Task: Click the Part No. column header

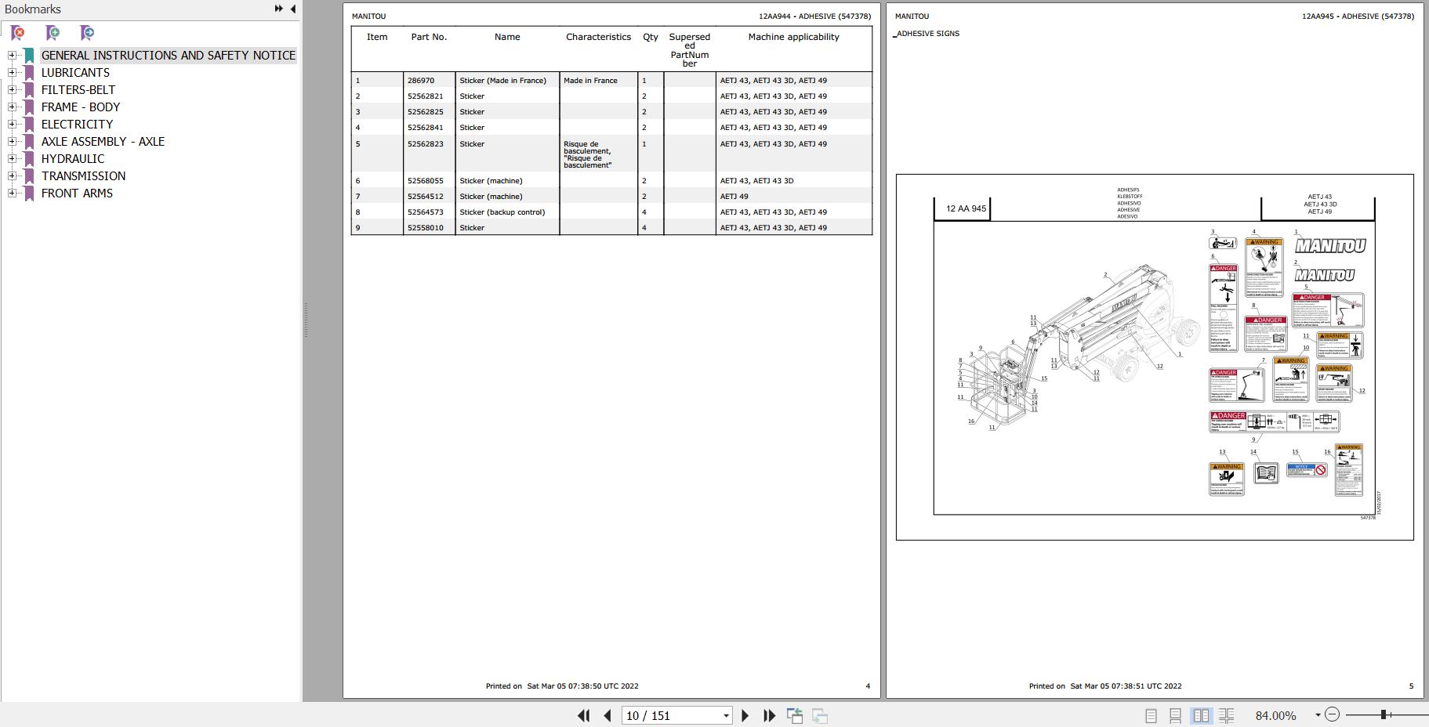Action: click(429, 37)
